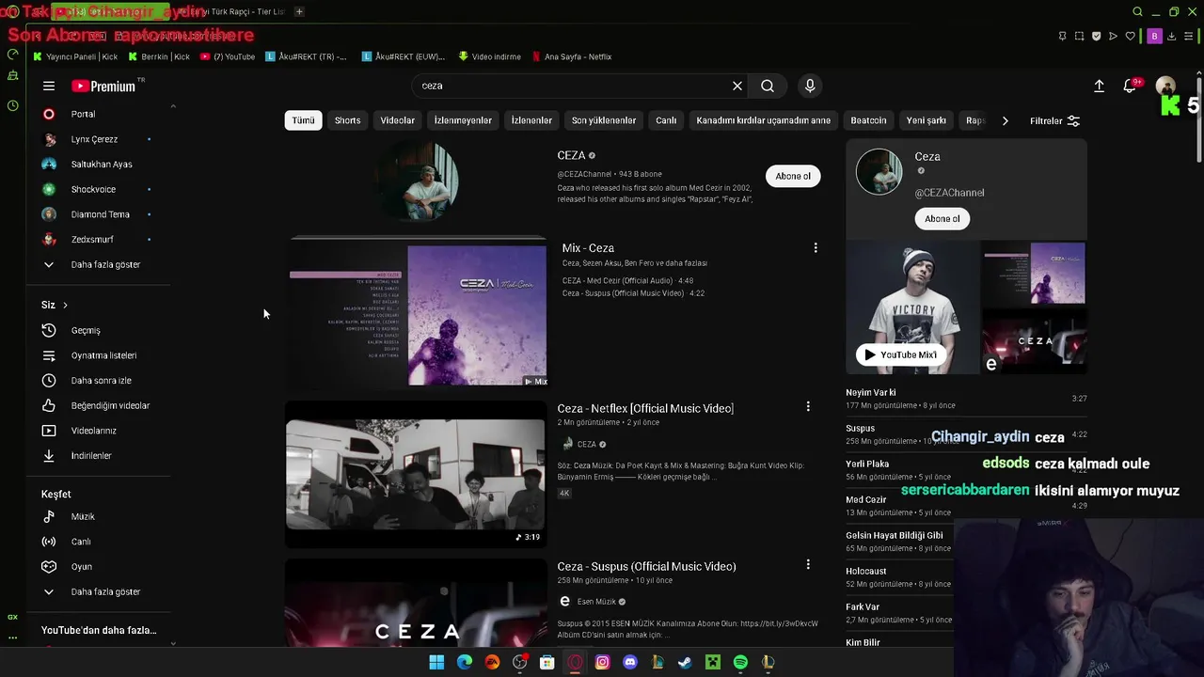Launch Steam from the taskbar
This screenshot has height=677, width=1204.
pos(685,663)
